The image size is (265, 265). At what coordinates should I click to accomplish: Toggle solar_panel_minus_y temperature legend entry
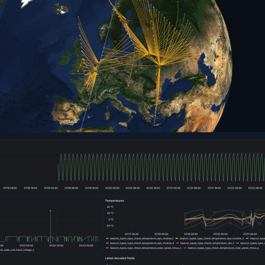tap(223, 248)
